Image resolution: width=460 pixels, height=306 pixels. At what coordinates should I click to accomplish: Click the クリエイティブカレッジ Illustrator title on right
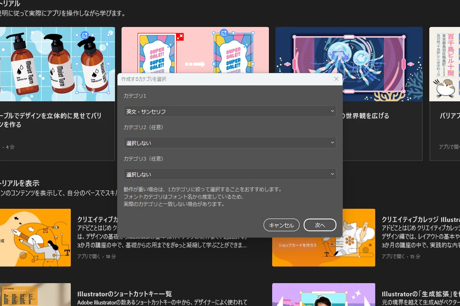(421, 219)
